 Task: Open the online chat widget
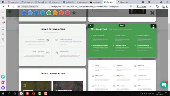(x=164, y=85)
